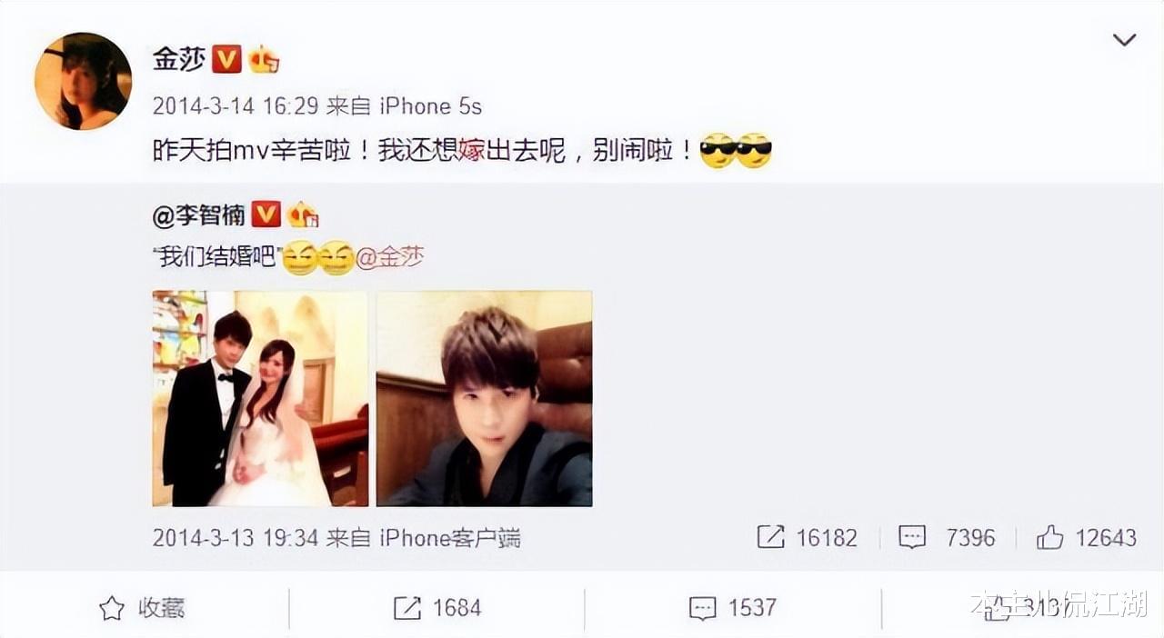Image resolution: width=1164 pixels, height=638 pixels.
Task: Click the verified V badge beside 李智楠
Action: pyautogui.click(x=266, y=215)
